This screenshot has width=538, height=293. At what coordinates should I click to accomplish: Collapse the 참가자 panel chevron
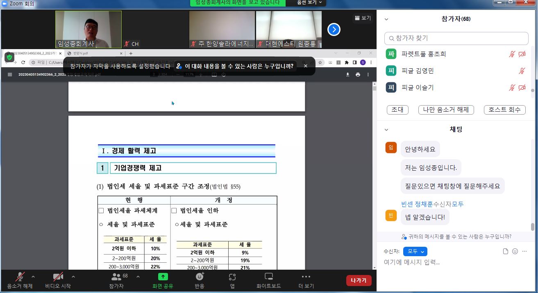point(386,19)
